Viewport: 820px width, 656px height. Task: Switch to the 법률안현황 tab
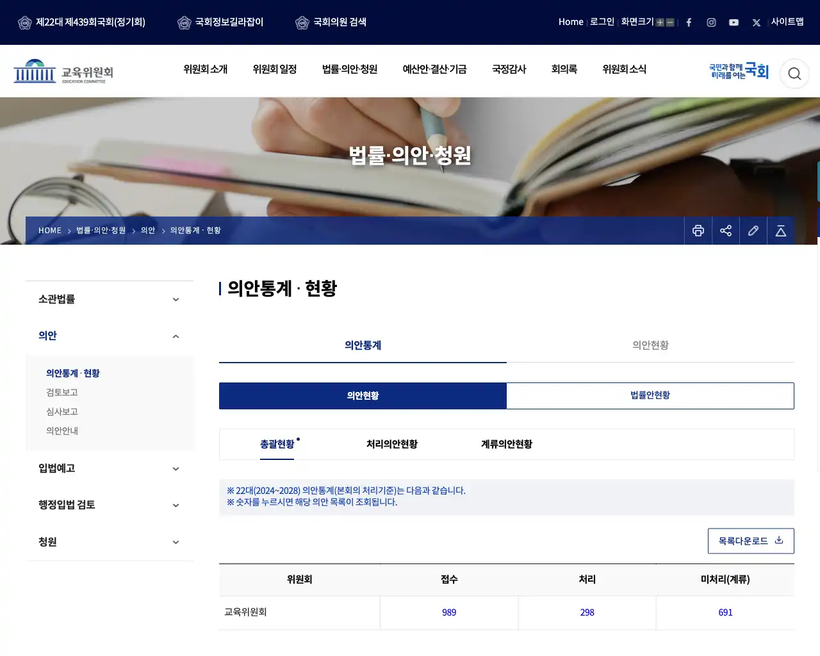(x=650, y=395)
